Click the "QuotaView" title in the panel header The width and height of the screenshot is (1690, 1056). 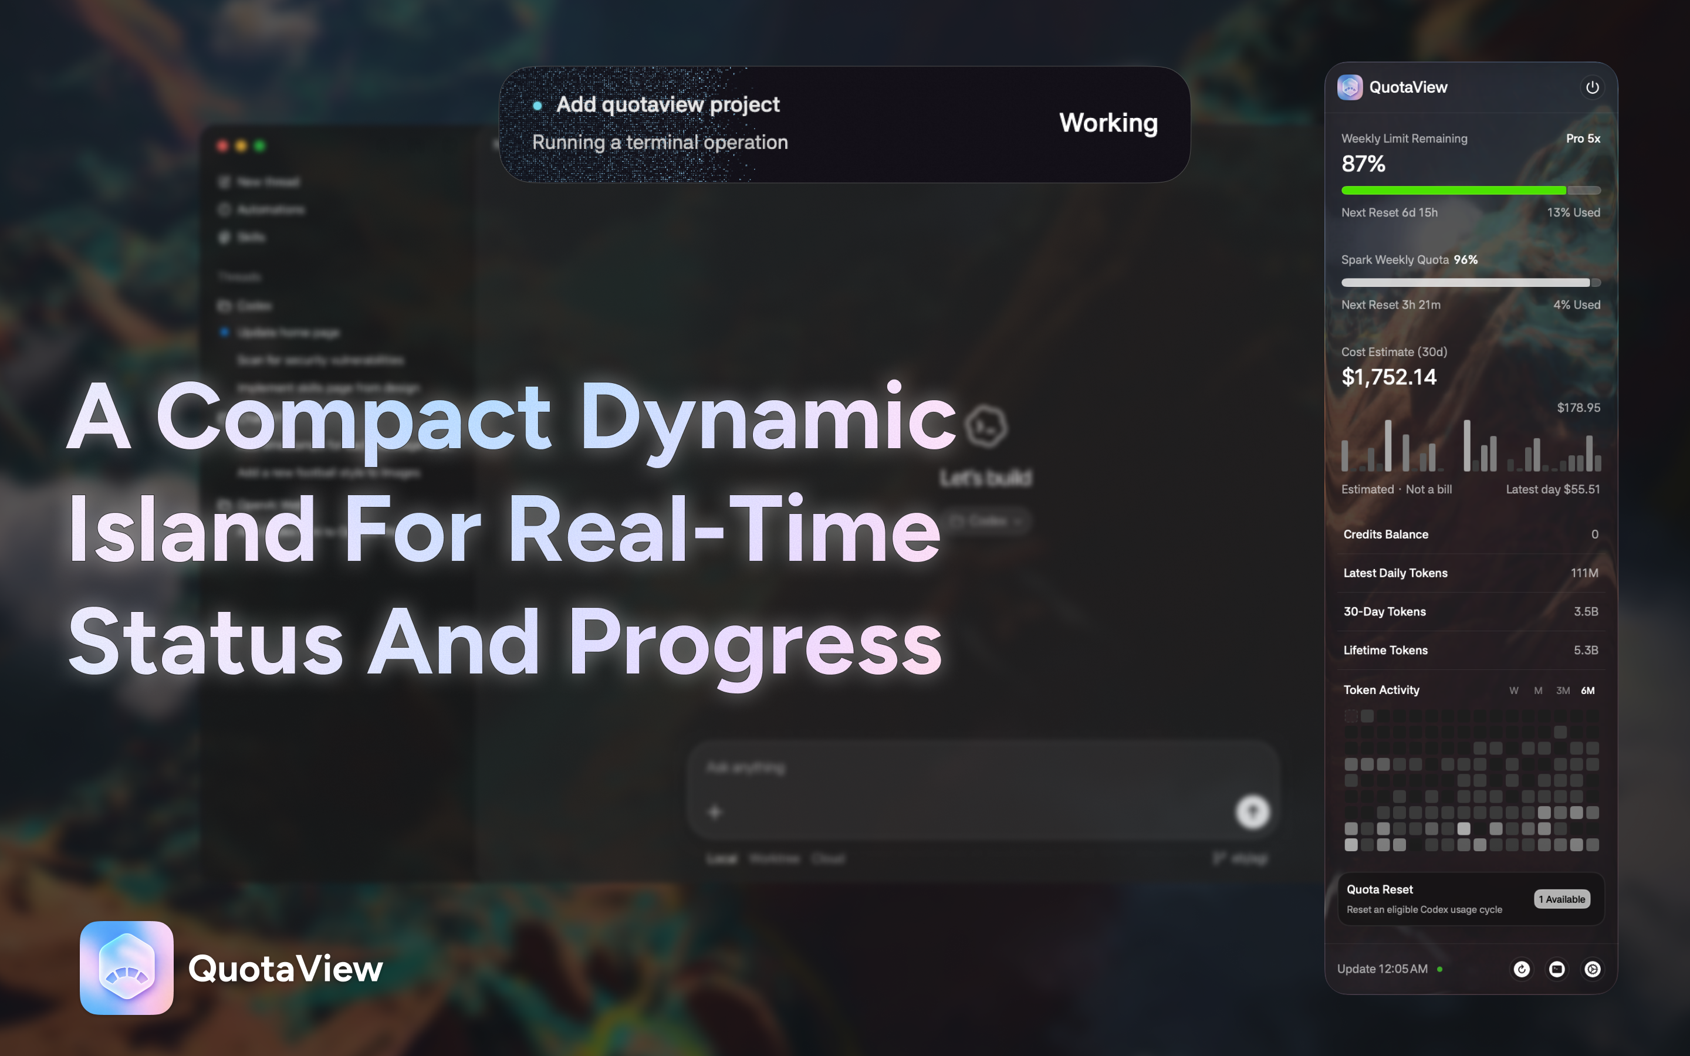(1408, 87)
